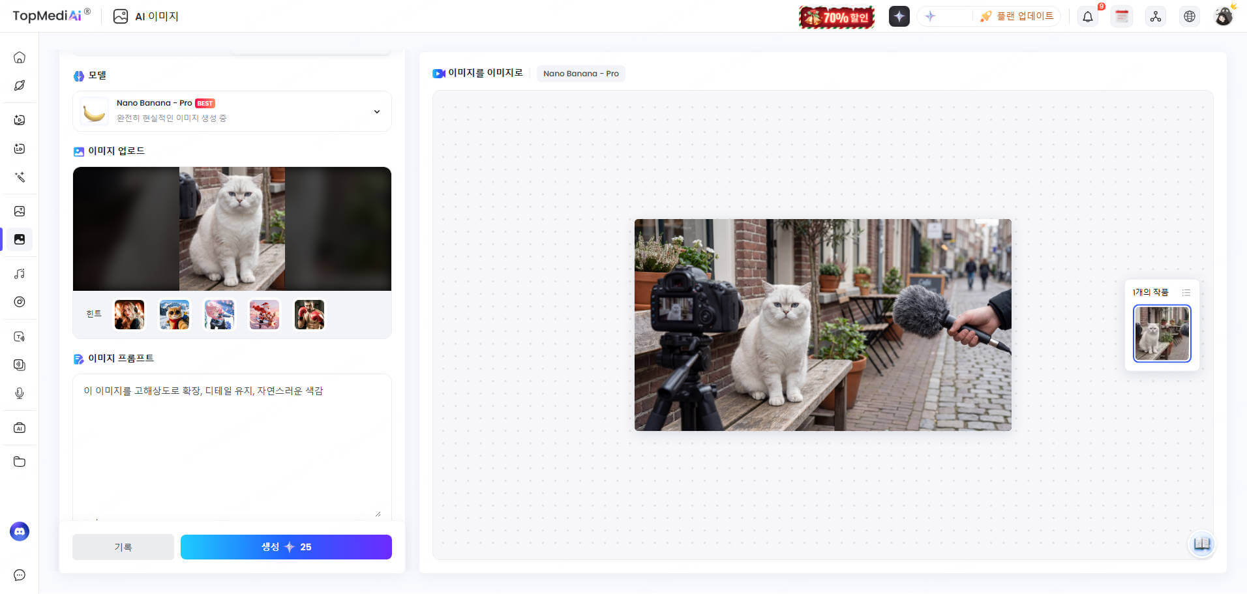The image size is (1247, 594).
Task: Select the boxer hint thumbnail
Action: point(309,315)
